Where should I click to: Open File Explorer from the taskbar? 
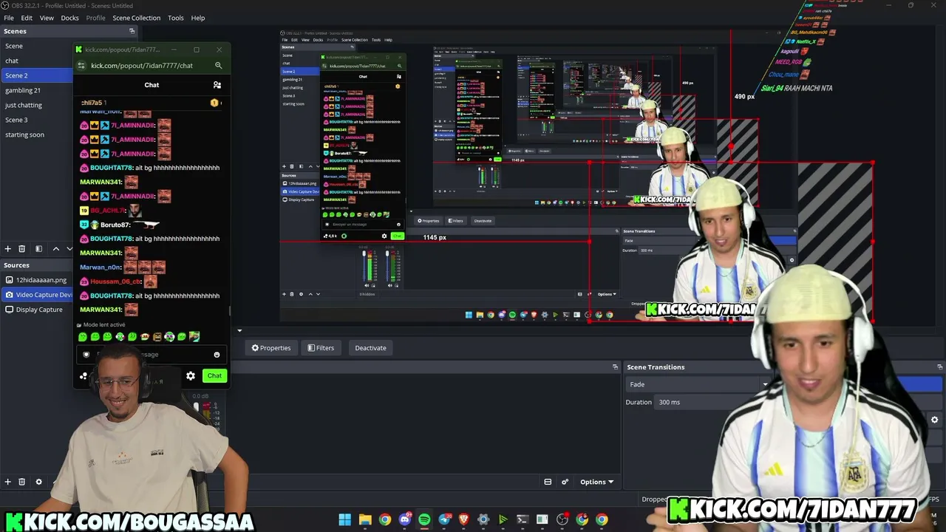coord(365,519)
